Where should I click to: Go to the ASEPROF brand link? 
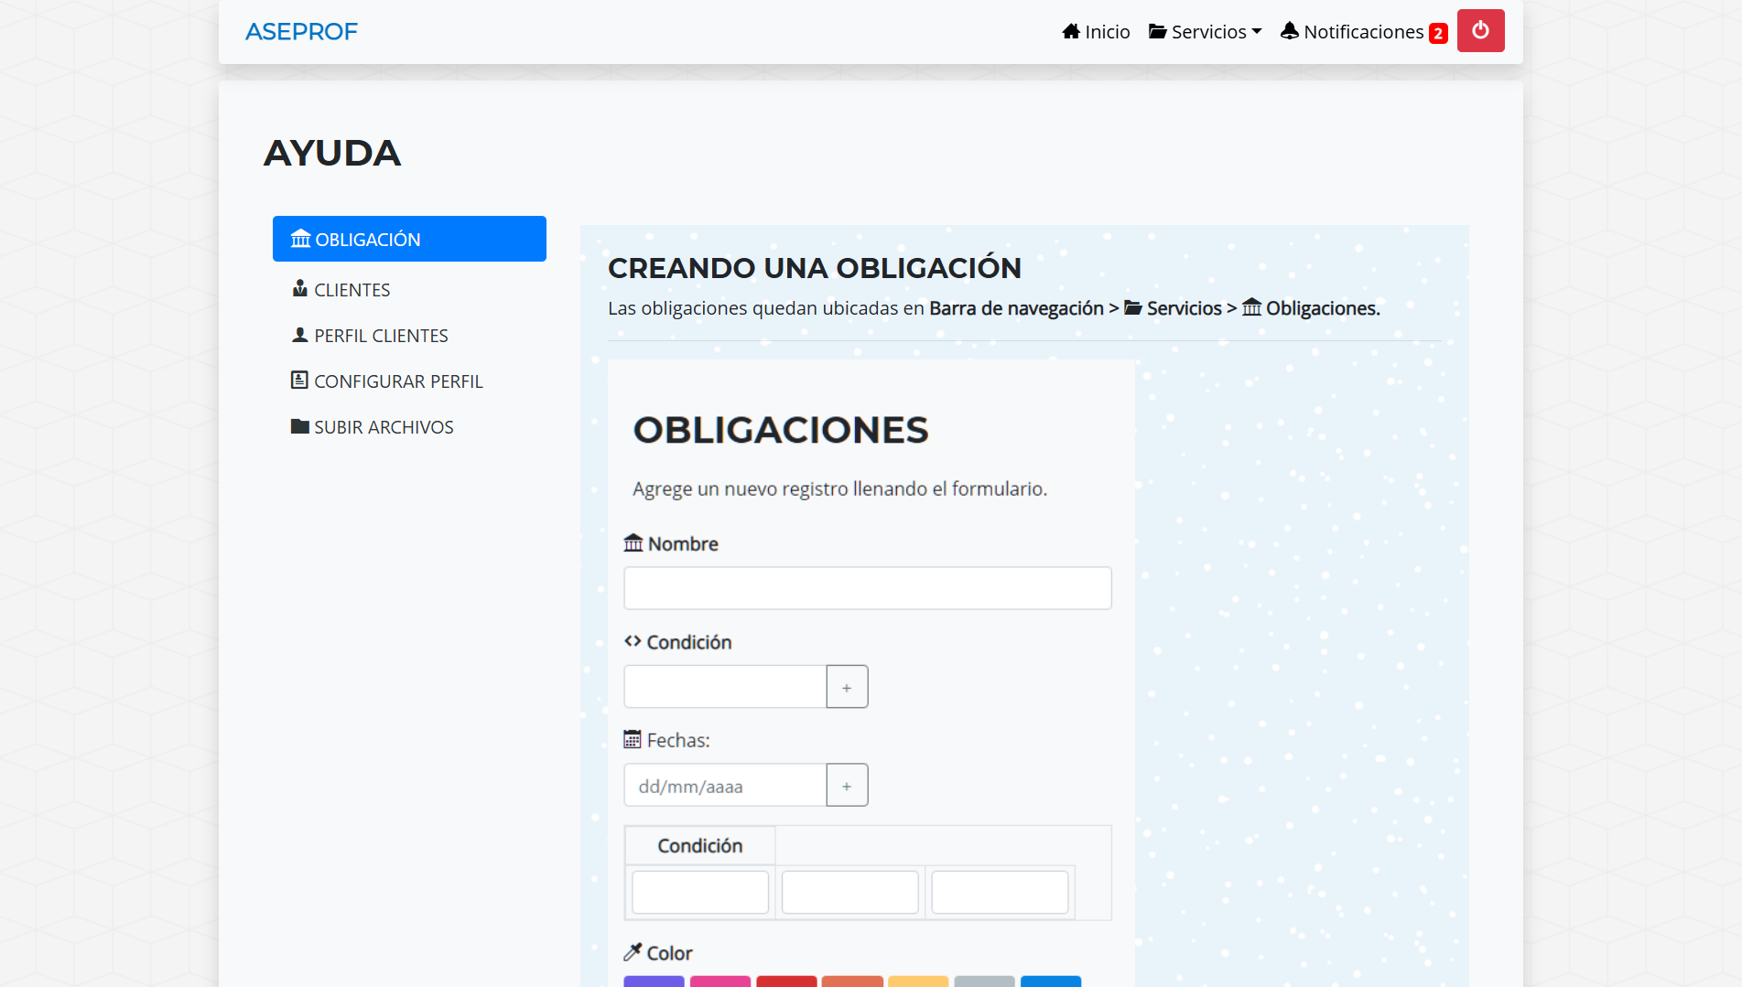(301, 32)
